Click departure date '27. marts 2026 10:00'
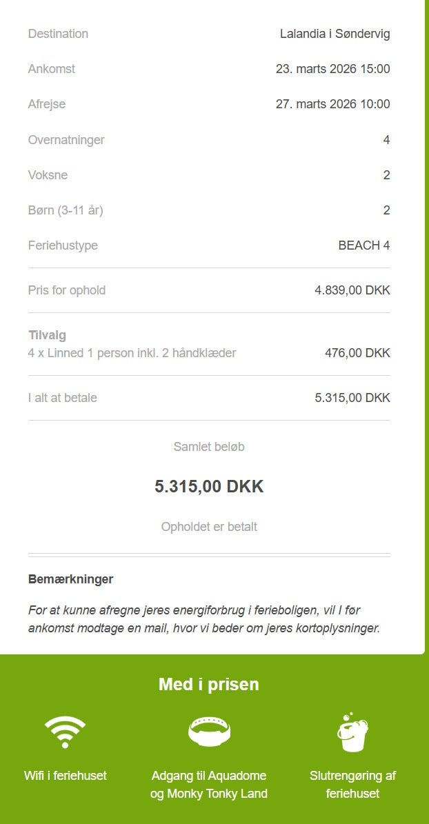 (x=333, y=104)
